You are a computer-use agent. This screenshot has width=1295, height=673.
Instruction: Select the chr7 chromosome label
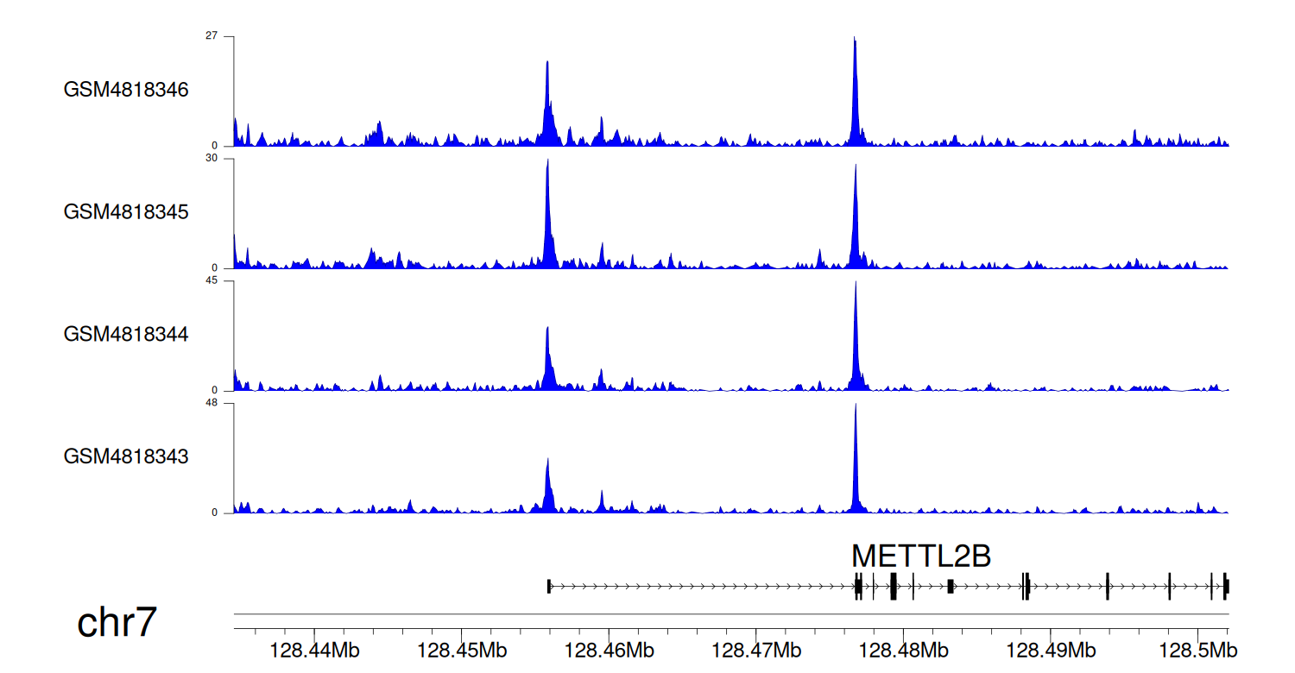(117, 622)
